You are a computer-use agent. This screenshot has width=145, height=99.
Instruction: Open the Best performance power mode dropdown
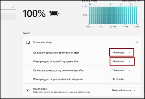tap(124, 90)
